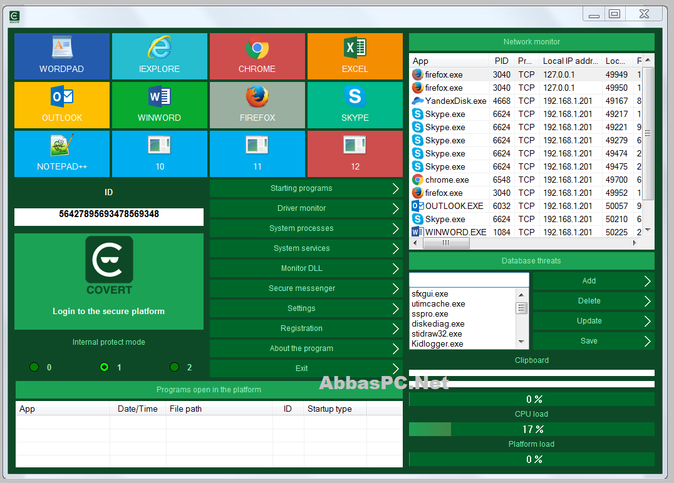Open System processes menu entry
The width and height of the screenshot is (674, 483).
[306, 228]
